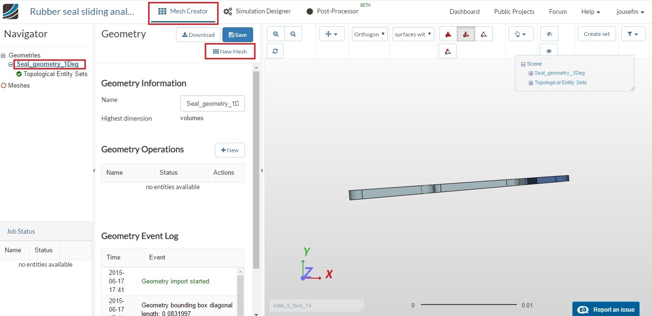The height and width of the screenshot is (316, 652).
Task: Open the Dashboard menu item
Action: (x=465, y=11)
